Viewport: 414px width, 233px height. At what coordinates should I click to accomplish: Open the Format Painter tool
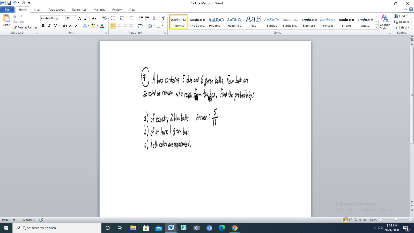[25, 27]
